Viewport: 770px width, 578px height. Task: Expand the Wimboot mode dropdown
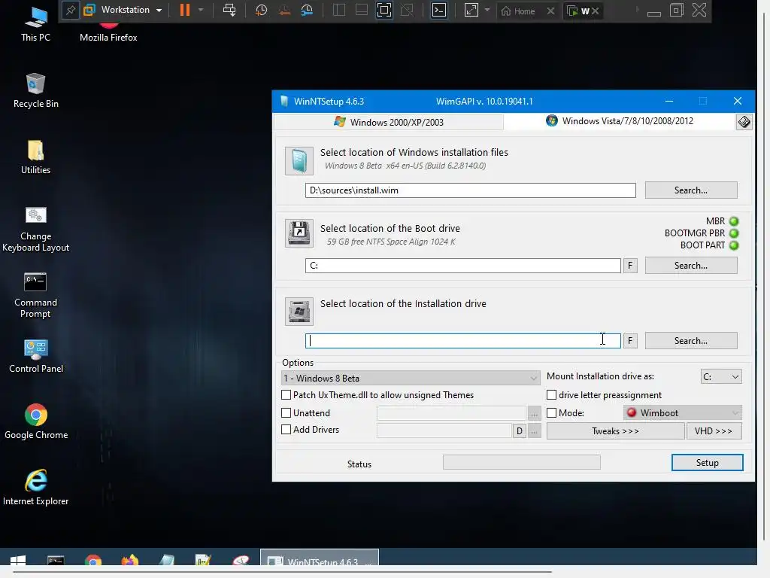click(683, 413)
